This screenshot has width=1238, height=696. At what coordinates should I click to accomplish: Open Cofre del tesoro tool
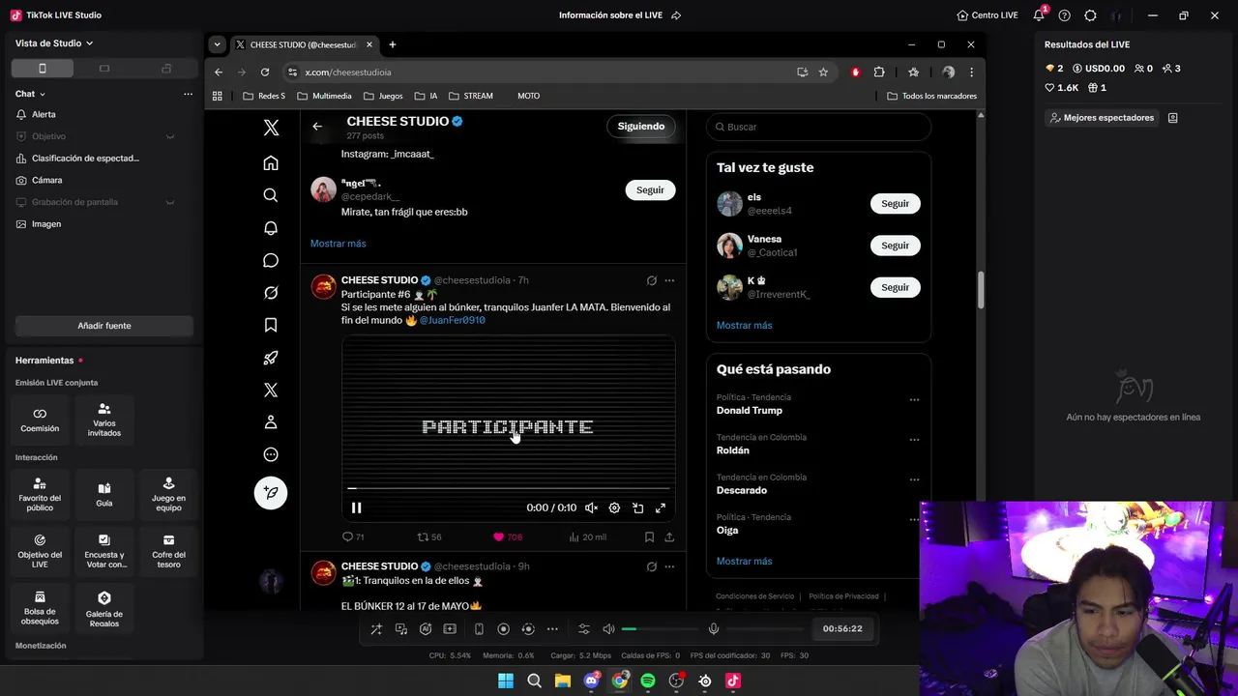click(168, 550)
